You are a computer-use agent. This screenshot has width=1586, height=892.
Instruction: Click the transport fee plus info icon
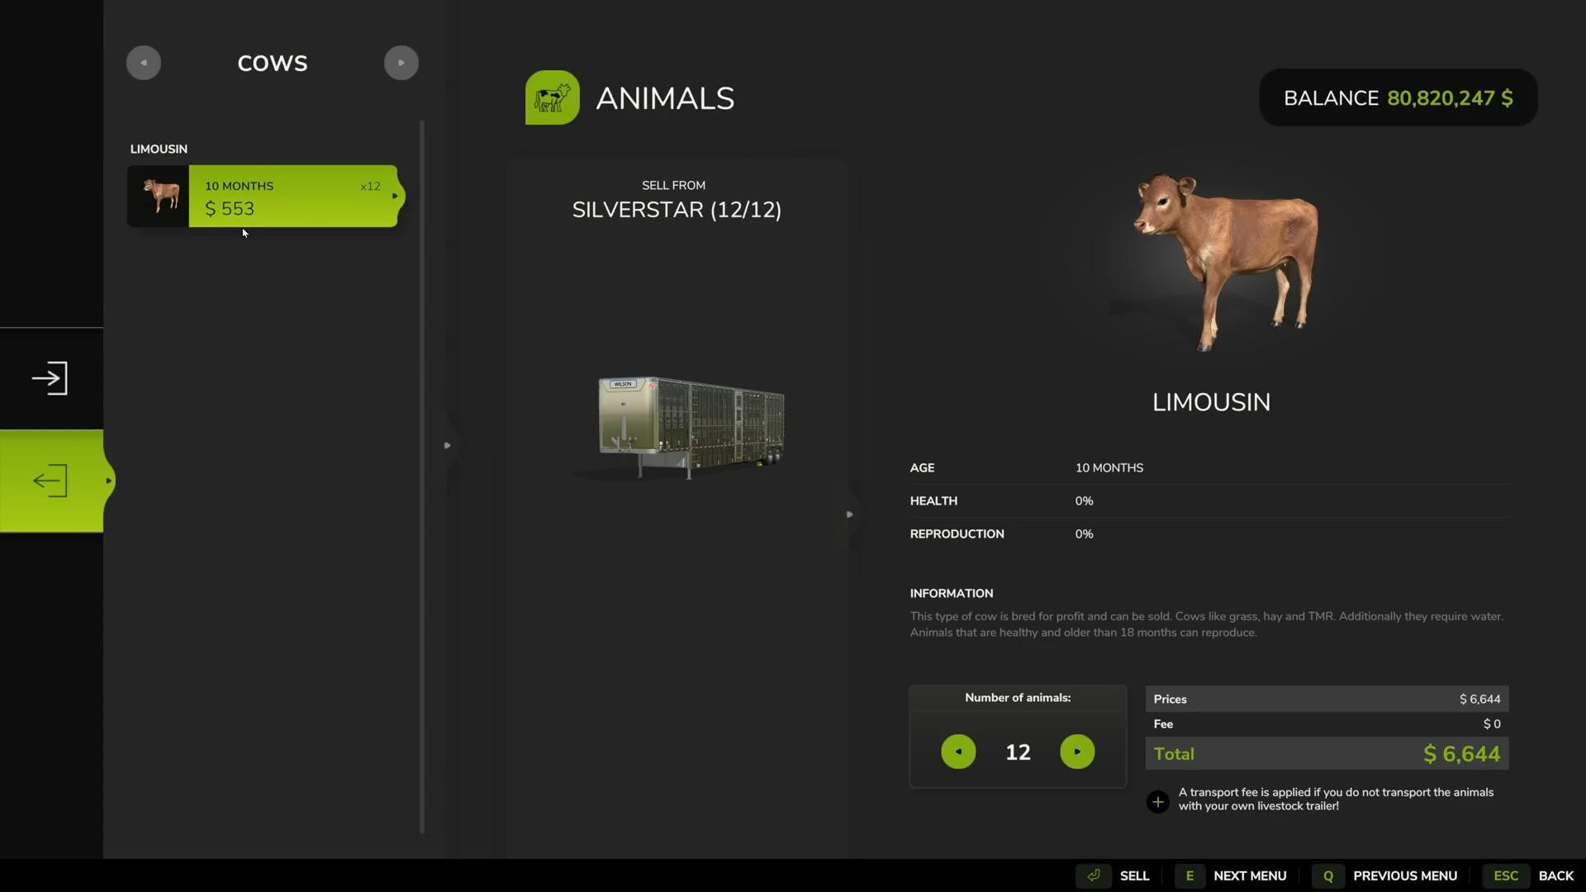(1158, 802)
